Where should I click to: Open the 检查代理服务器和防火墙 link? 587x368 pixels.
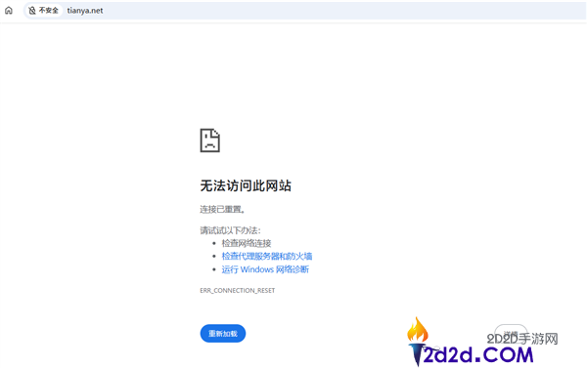(x=266, y=257)
